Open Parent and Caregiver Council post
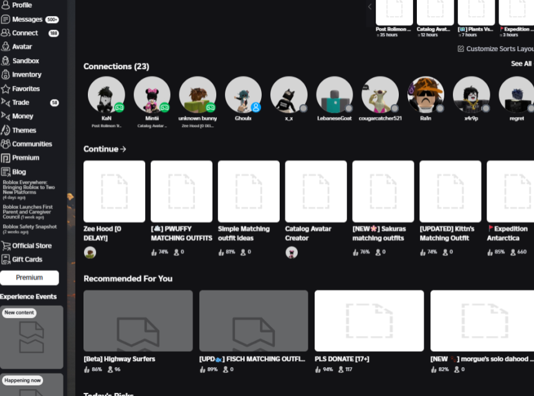534x396 pixels. (27, 212)
